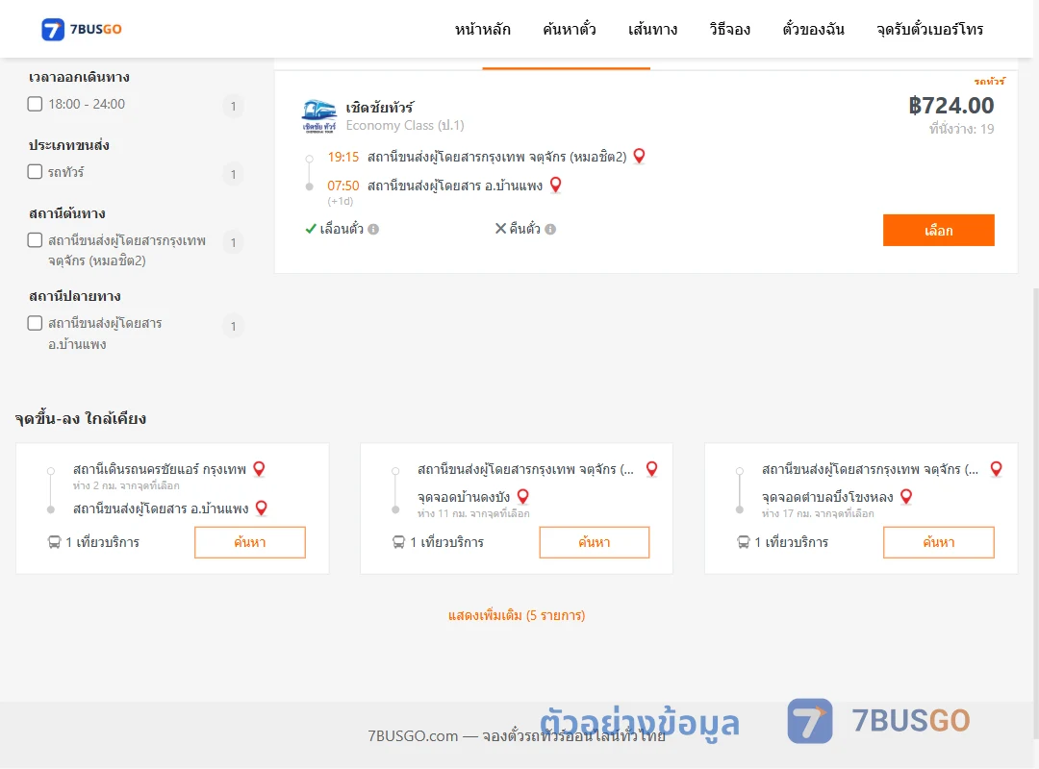Show map pin for Mo Chit 2 departure station
The image size is (1039, 769).
639,157
